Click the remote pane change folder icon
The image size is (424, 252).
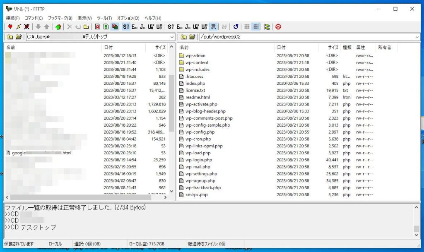tap(192, 37)
